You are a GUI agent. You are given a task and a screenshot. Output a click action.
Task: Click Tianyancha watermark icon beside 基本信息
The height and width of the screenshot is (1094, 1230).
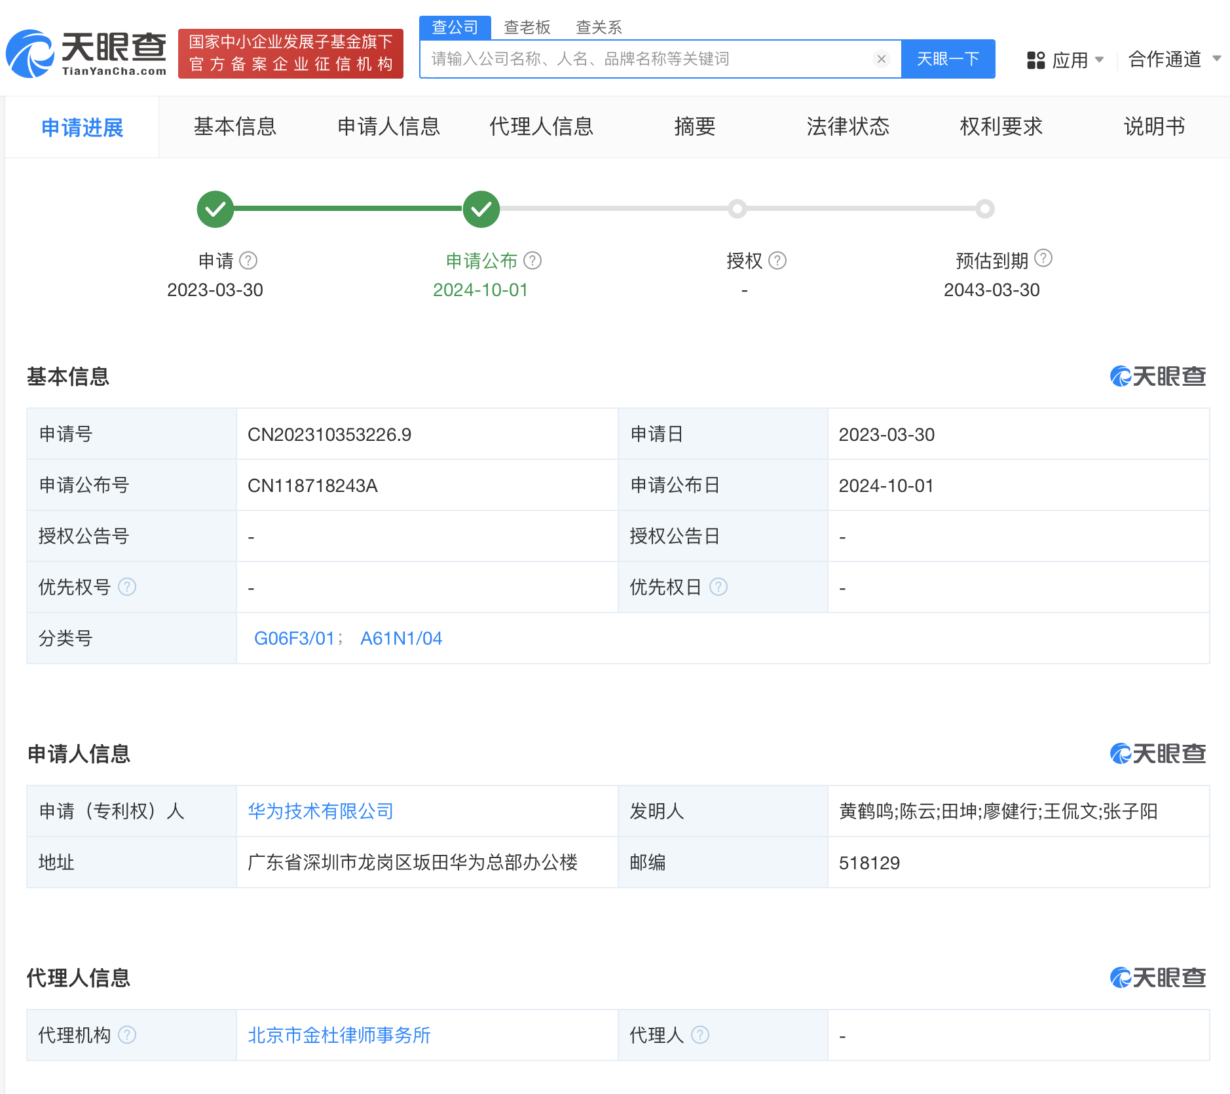point(1121,377)
